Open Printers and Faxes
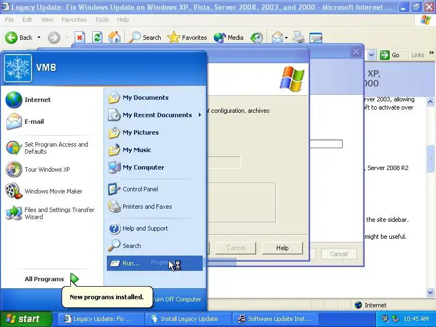The width and height of the screenshot is (436, 327). 155,207
